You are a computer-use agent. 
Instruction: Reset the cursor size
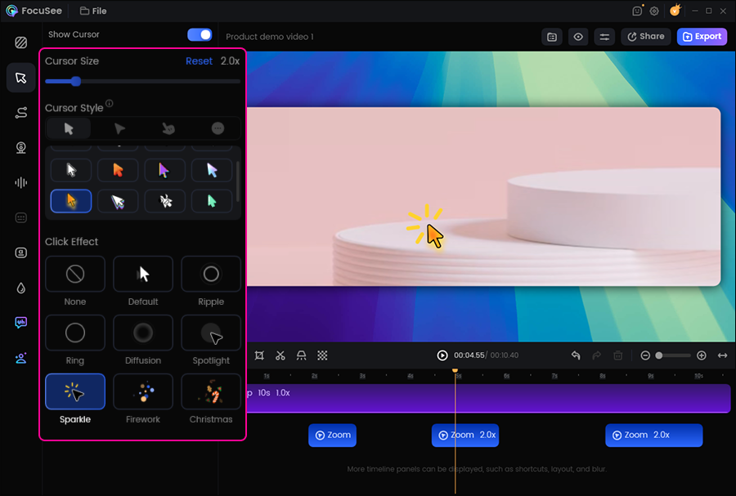[199, 61]
